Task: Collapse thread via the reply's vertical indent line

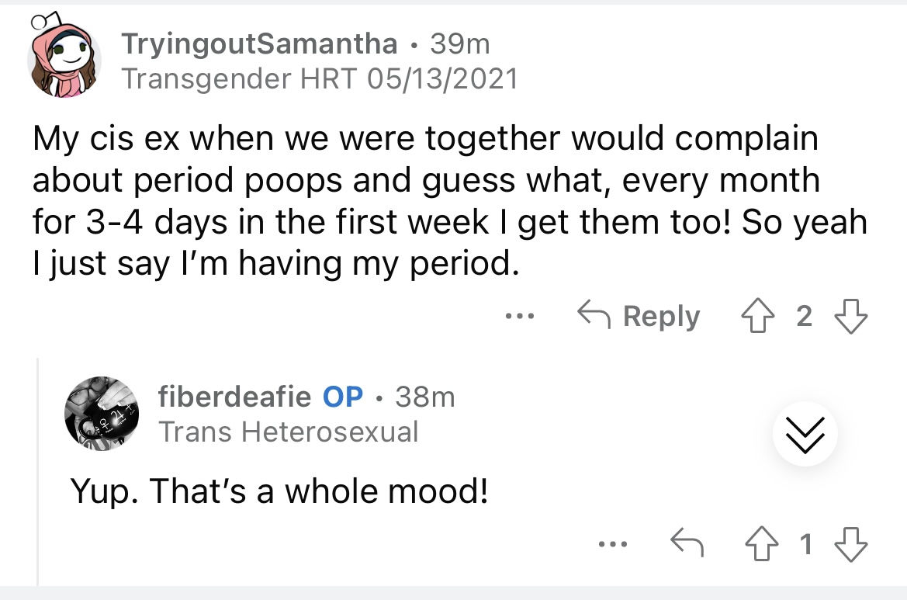Action: coord(38,472)
